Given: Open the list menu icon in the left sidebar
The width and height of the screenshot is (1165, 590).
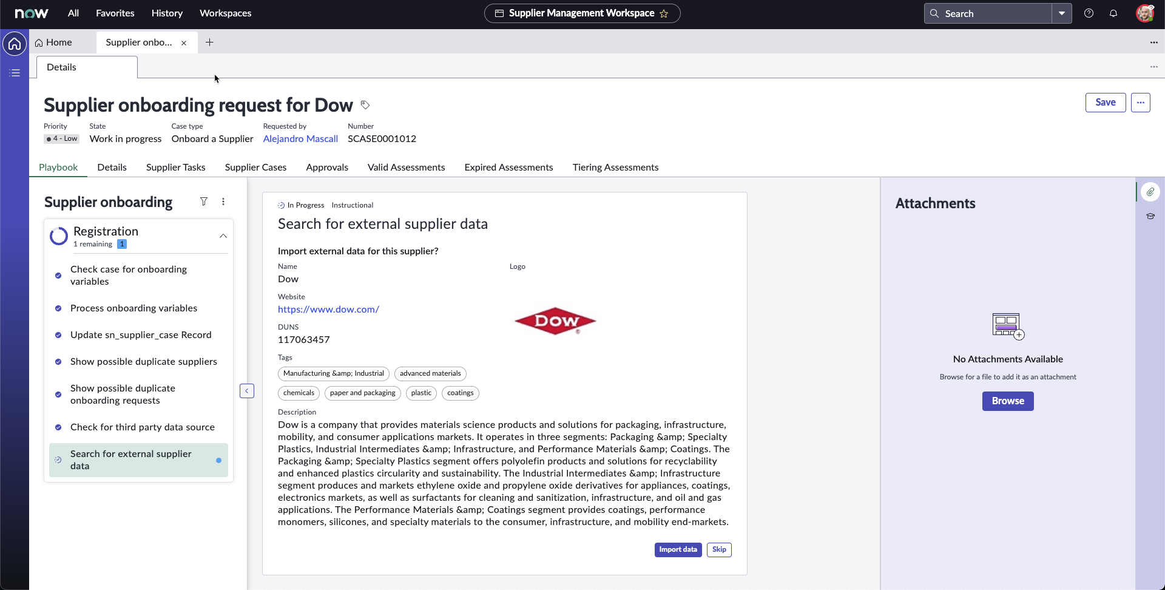Looking at the screenshot, I should click(15, 73).
